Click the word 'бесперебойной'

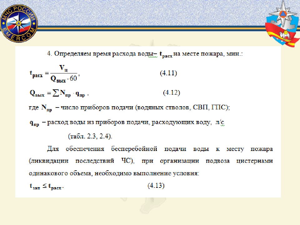[134, 149]
